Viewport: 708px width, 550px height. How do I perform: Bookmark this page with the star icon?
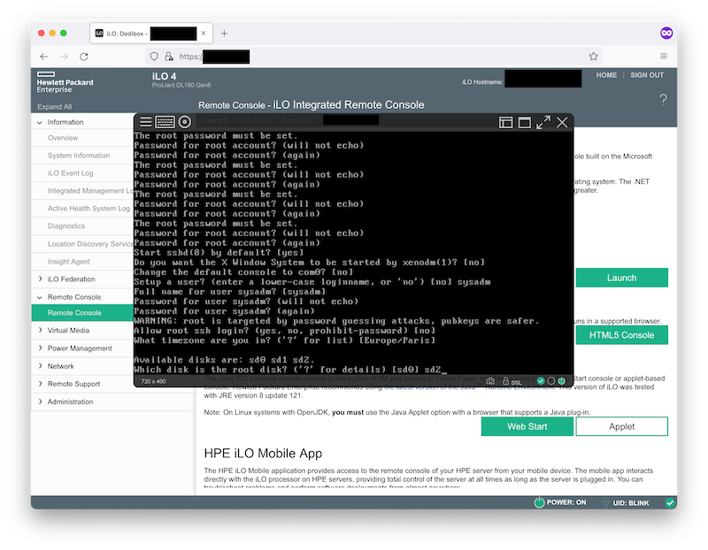click(593, 57)
